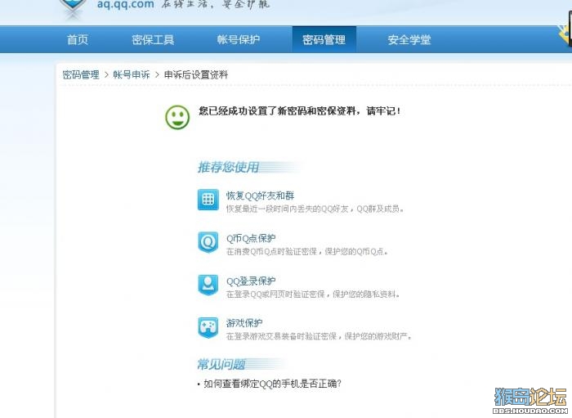The image size is (572, 418).
Task: Click the green smiley success icon
Action: click(177, 117)
